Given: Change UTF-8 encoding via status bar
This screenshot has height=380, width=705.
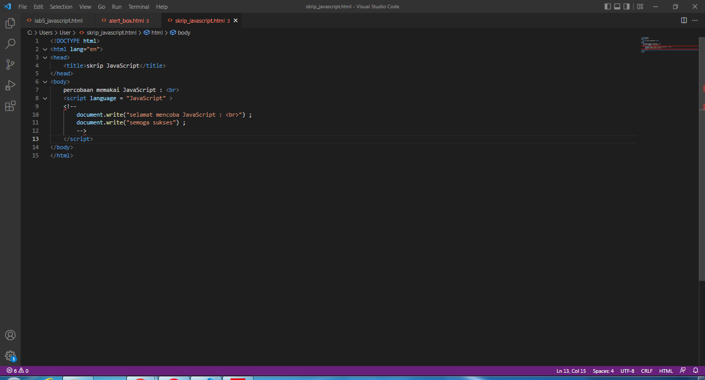Looking at the screenshot, I should coord(627,371).
